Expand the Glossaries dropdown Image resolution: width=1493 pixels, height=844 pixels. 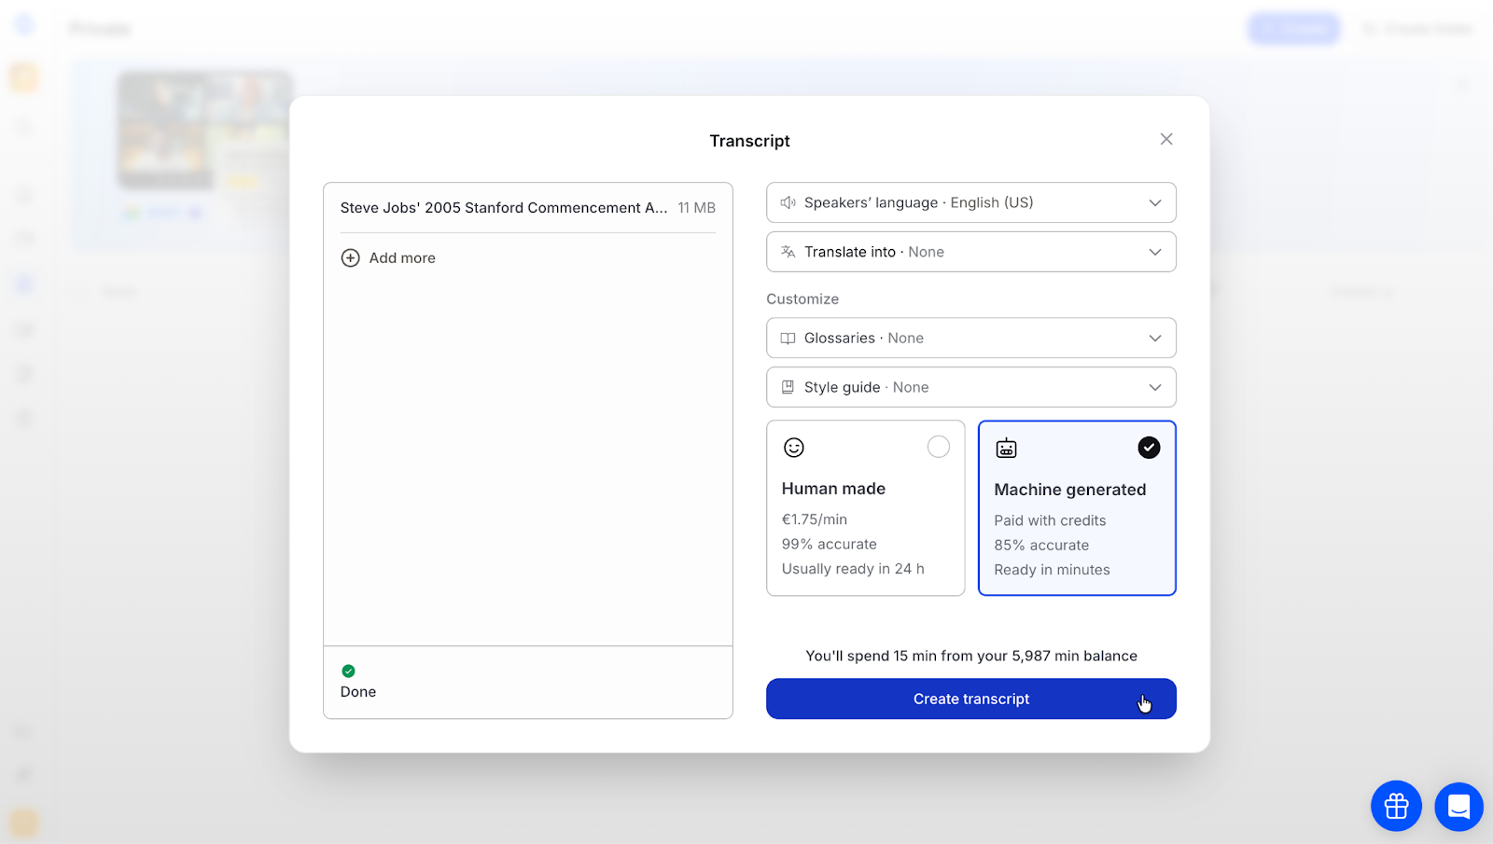(970, 338)
